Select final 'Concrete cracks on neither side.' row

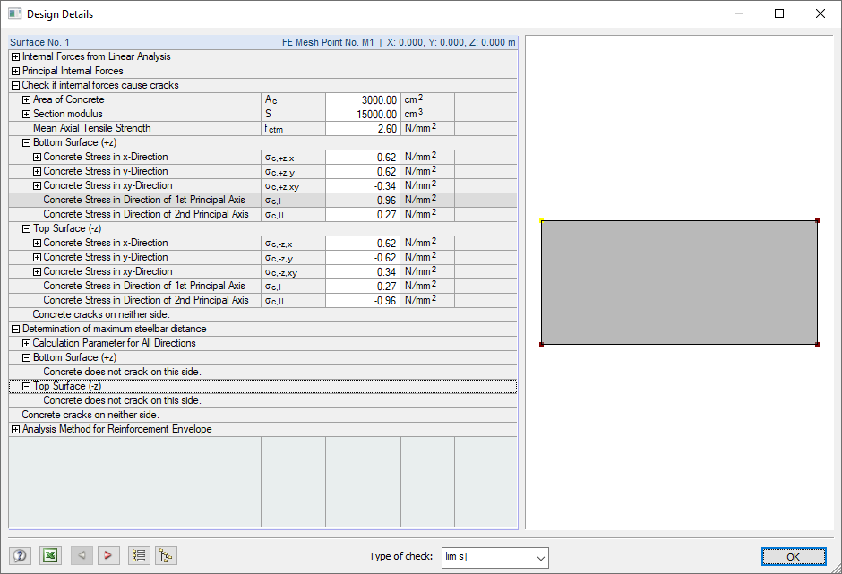(262, 415)
